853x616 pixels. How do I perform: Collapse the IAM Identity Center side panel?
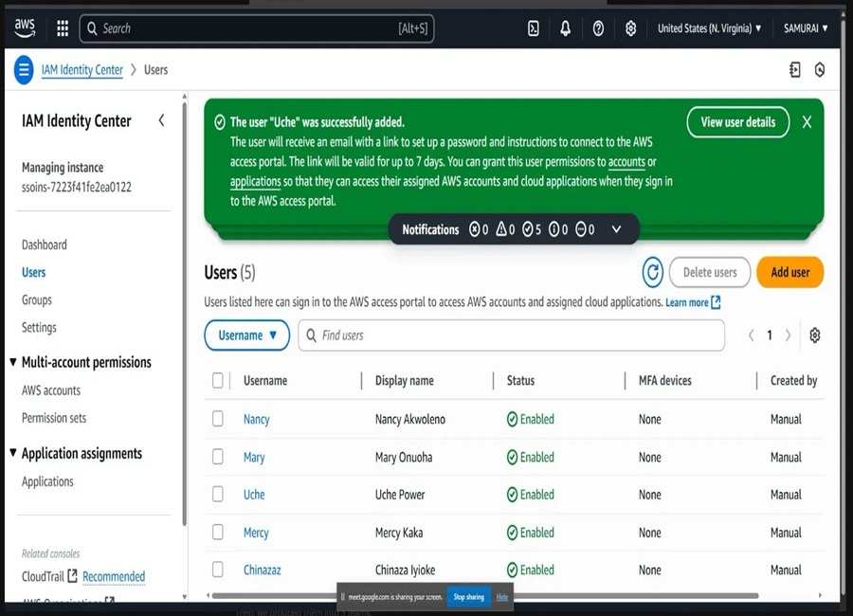[161, 120]
